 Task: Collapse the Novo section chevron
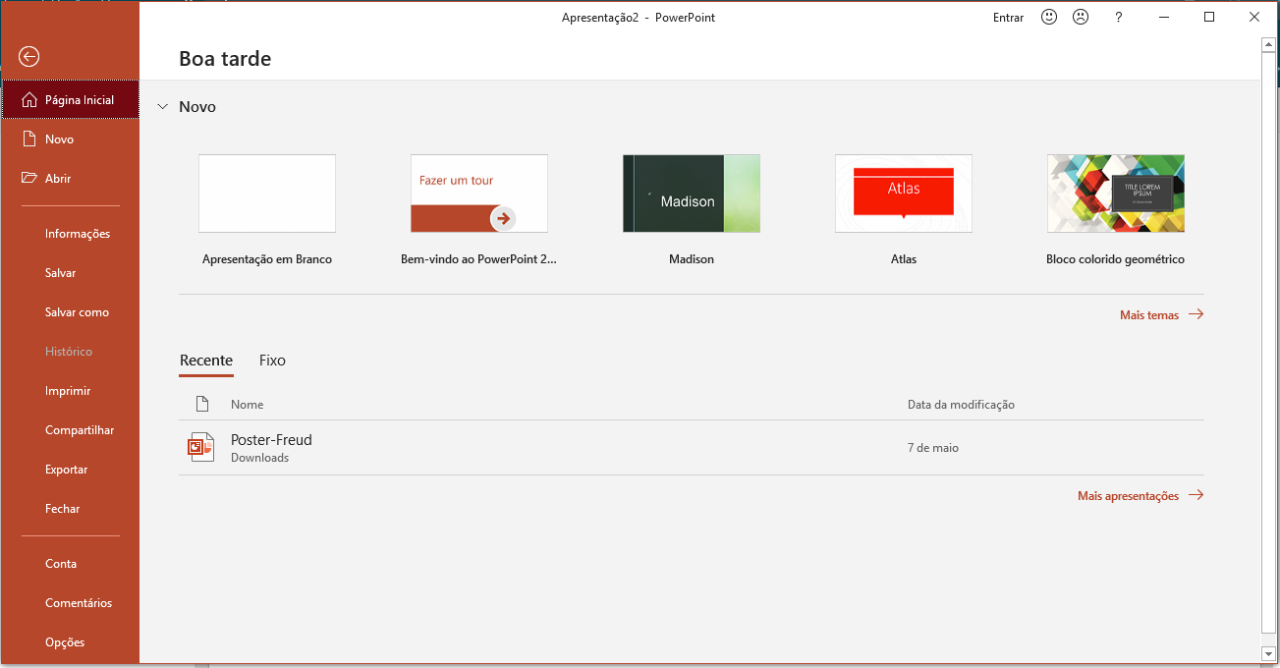point(161,107)
